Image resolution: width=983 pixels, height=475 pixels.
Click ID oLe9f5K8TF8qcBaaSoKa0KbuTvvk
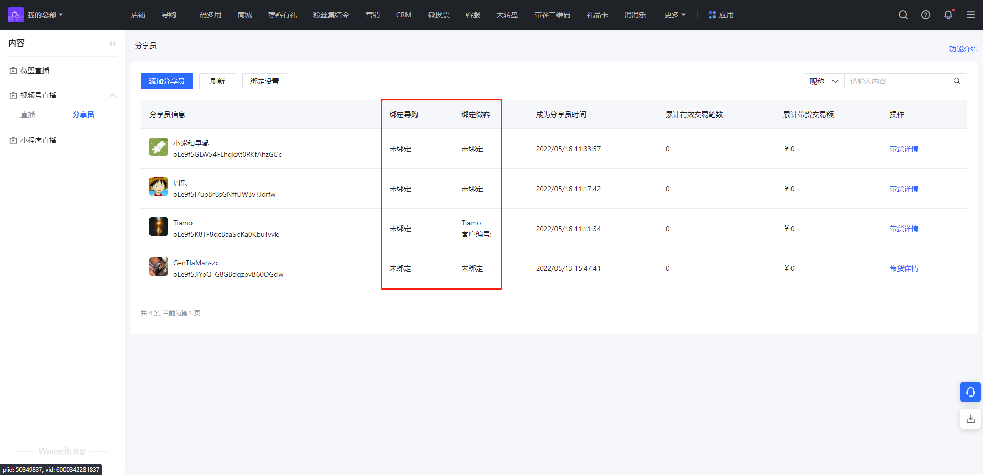click(226, 234)
